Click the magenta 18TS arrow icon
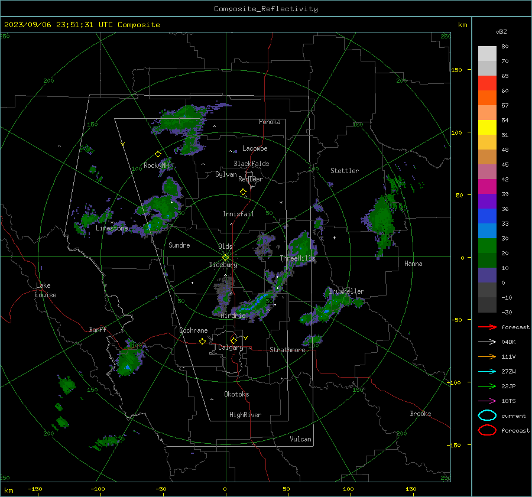The height and width of the screenshot is (497, 532). coord(487,401)
